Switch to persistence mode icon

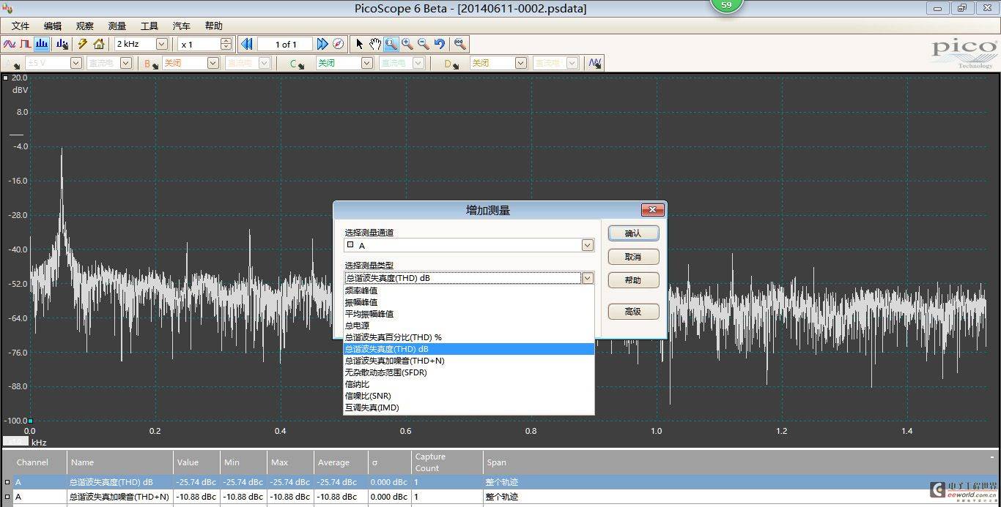[x=26, y=44]
